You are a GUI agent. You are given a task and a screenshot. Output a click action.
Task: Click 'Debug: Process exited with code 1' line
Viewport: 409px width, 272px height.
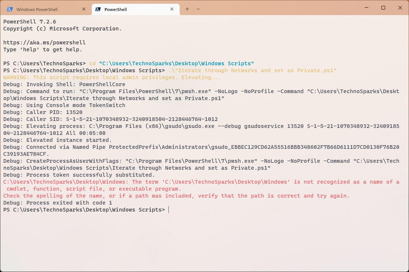click(57, 203)
